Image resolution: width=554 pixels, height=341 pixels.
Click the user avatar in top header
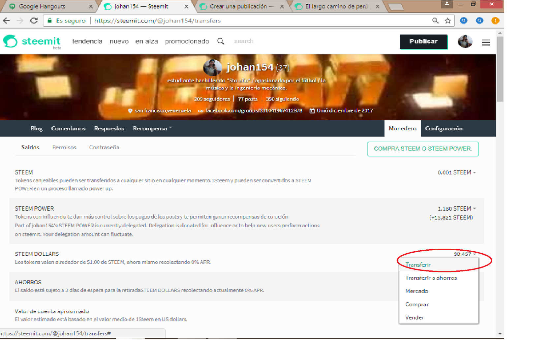pos(465,42)
